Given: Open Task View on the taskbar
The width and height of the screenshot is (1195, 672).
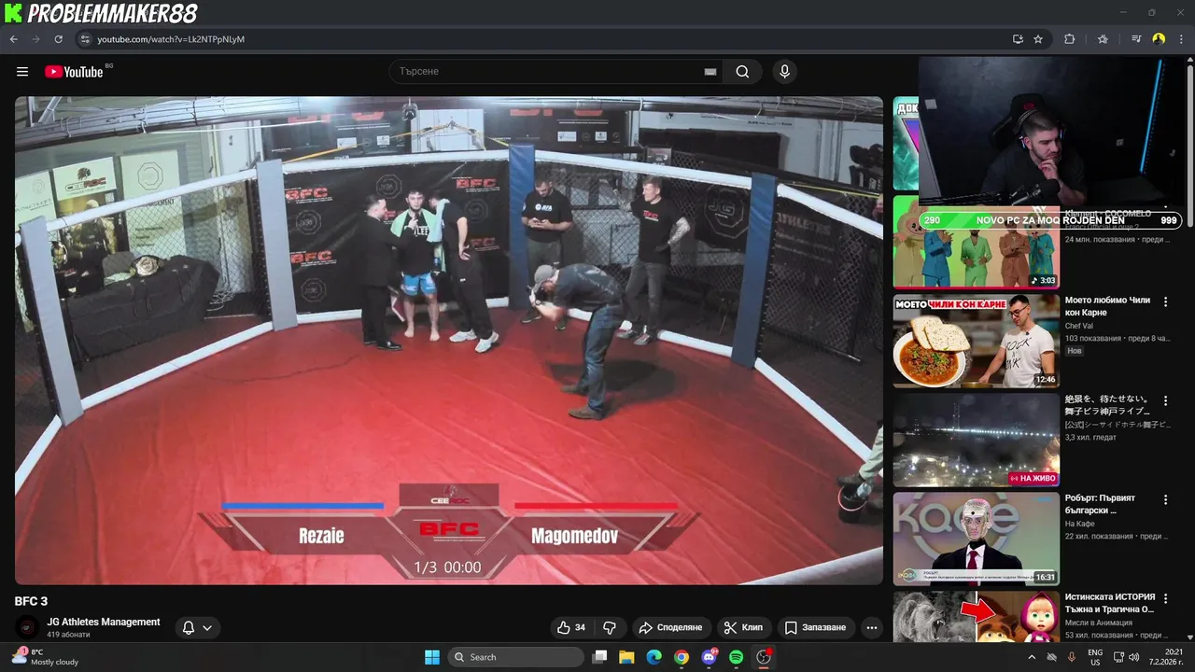Looking at the screenshot, I should [600, 657].
